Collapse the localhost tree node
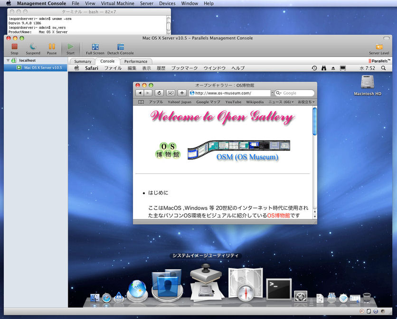Viewport: 397px width, 319px height. pos(8,60)
